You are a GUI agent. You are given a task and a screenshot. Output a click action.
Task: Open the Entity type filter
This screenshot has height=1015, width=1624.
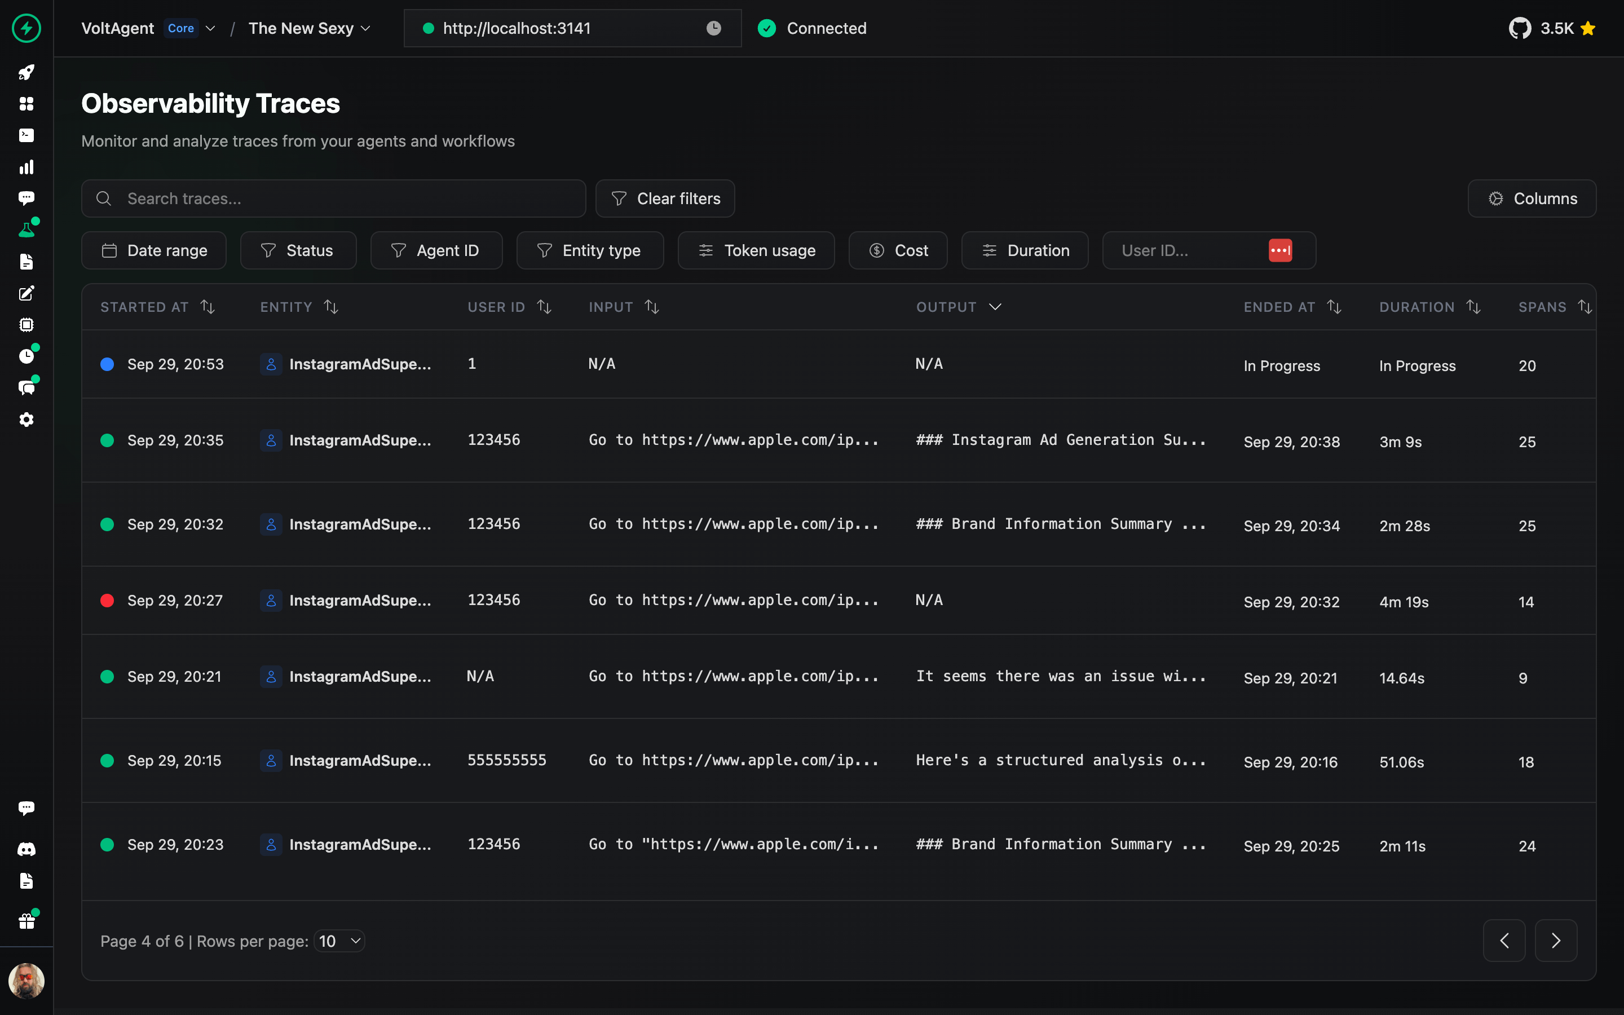pos(590,250)
